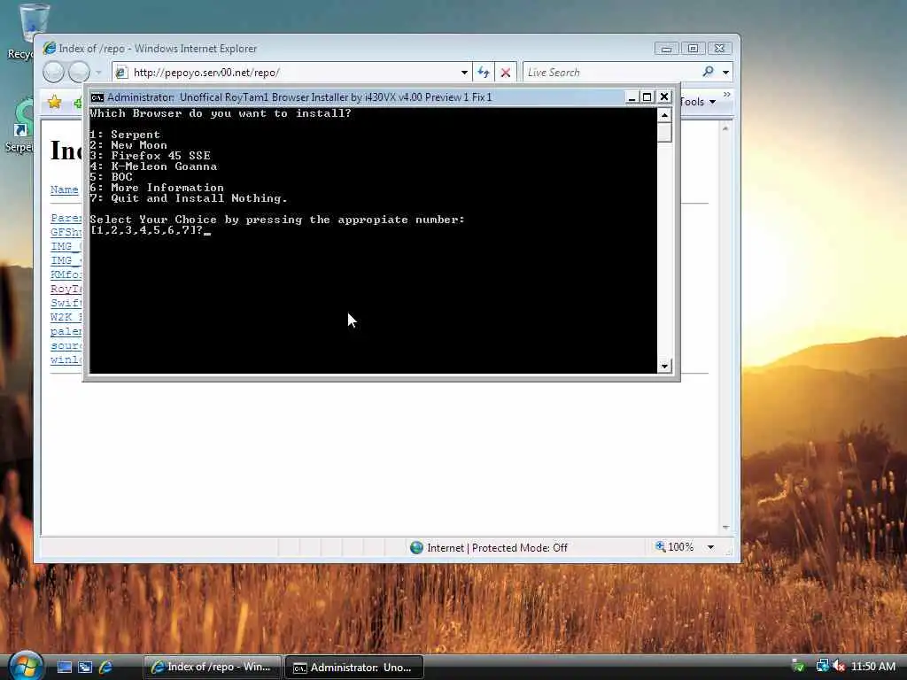Click the IE page scroll down arrow

725,528
